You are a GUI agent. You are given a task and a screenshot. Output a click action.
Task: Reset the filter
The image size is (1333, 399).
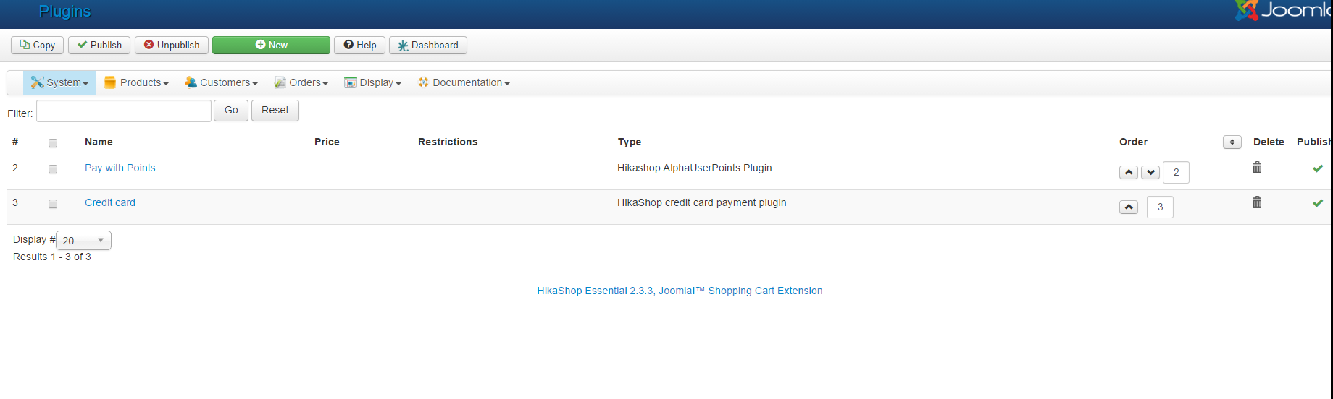pos(275,111)
